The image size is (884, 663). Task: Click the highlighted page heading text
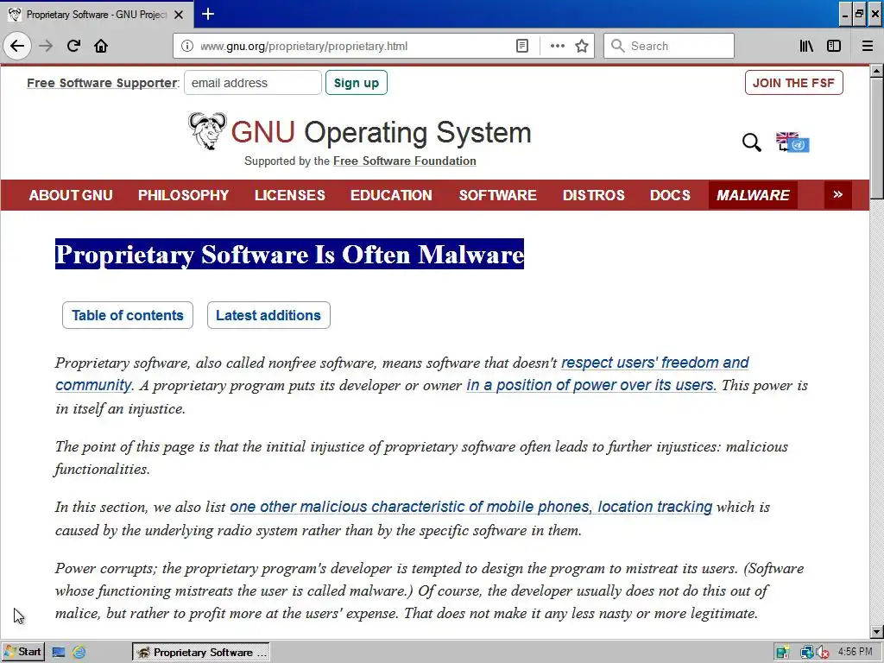click(x=289, y=255)
